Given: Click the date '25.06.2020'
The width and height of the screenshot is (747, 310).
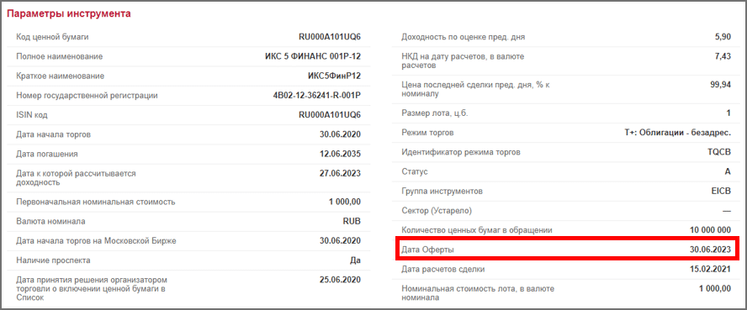Looking at the screenshot, I should point(341,279).
